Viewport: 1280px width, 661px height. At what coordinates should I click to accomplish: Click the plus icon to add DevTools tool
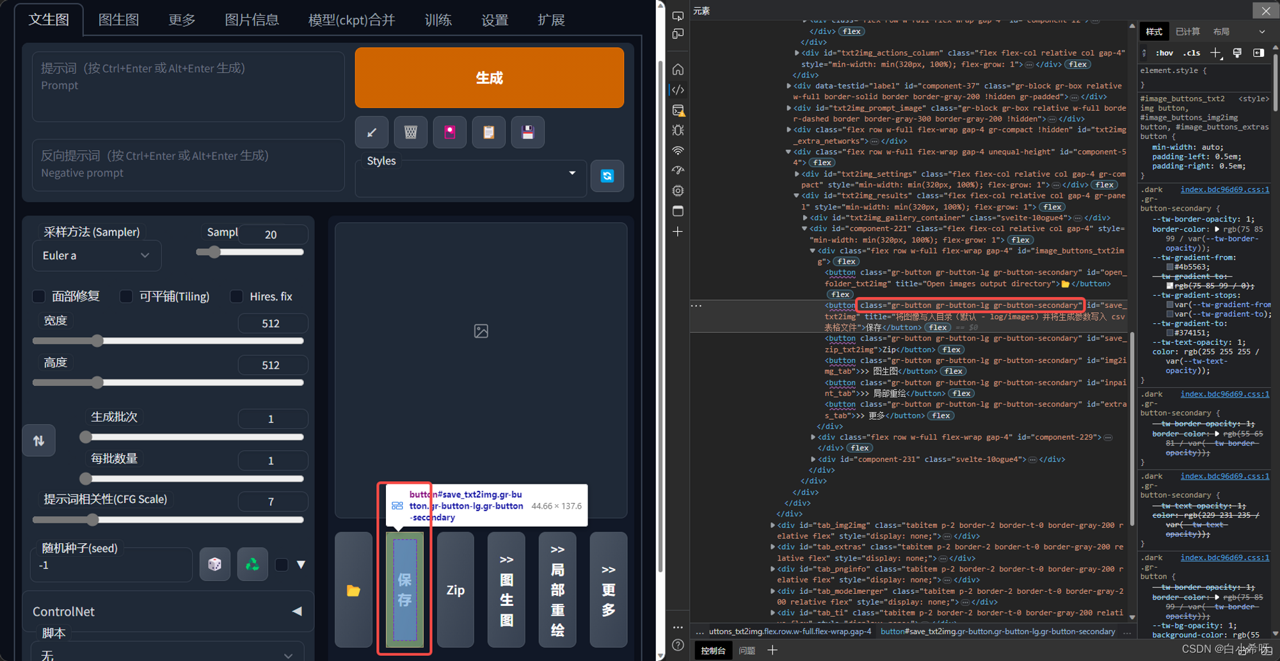tap(678, 232)
